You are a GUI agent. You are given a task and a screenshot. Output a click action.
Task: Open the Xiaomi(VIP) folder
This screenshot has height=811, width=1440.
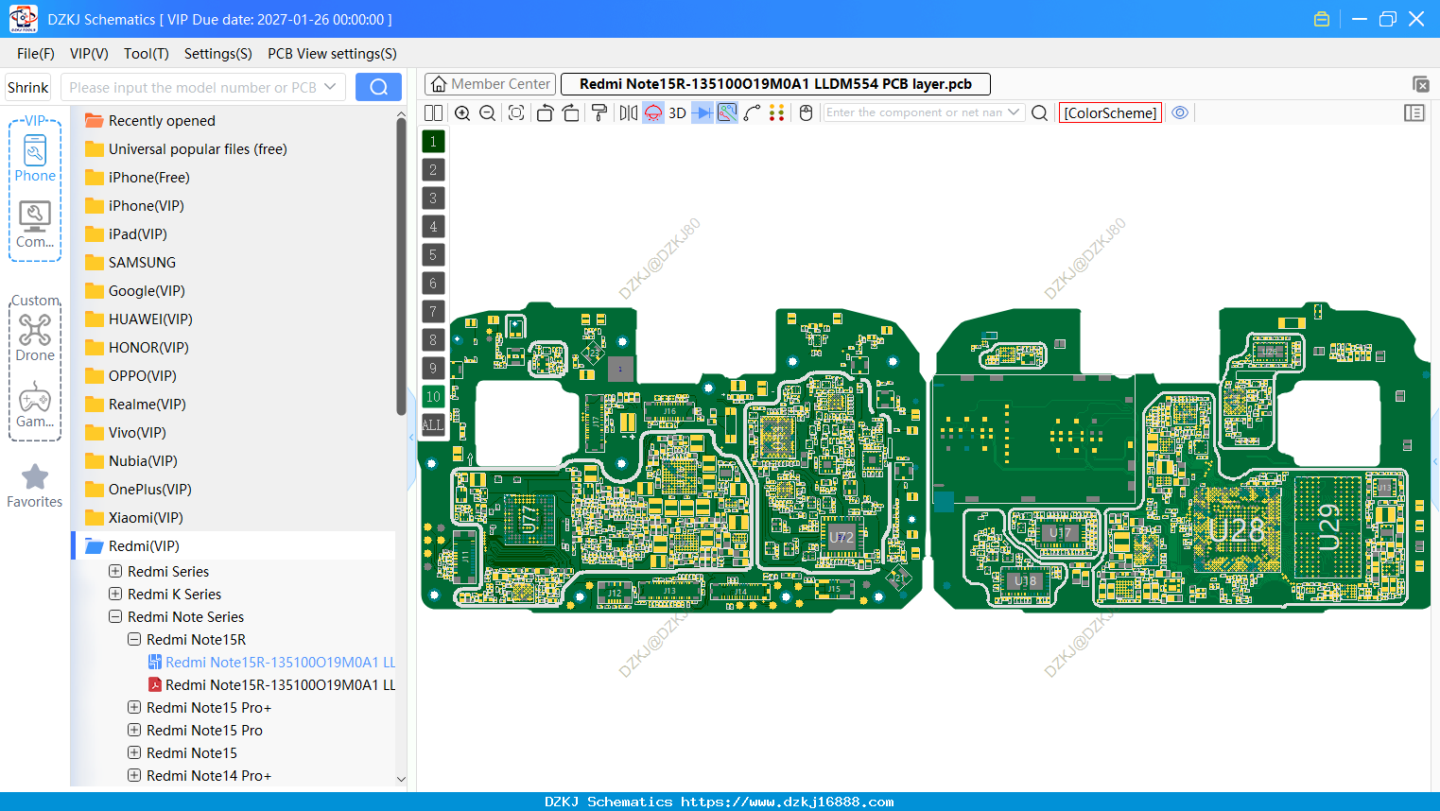(x=146, y=518)
